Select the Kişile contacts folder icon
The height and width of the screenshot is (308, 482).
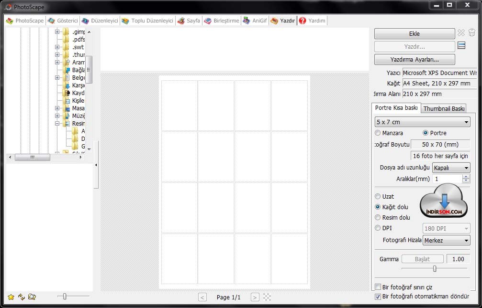67,101
